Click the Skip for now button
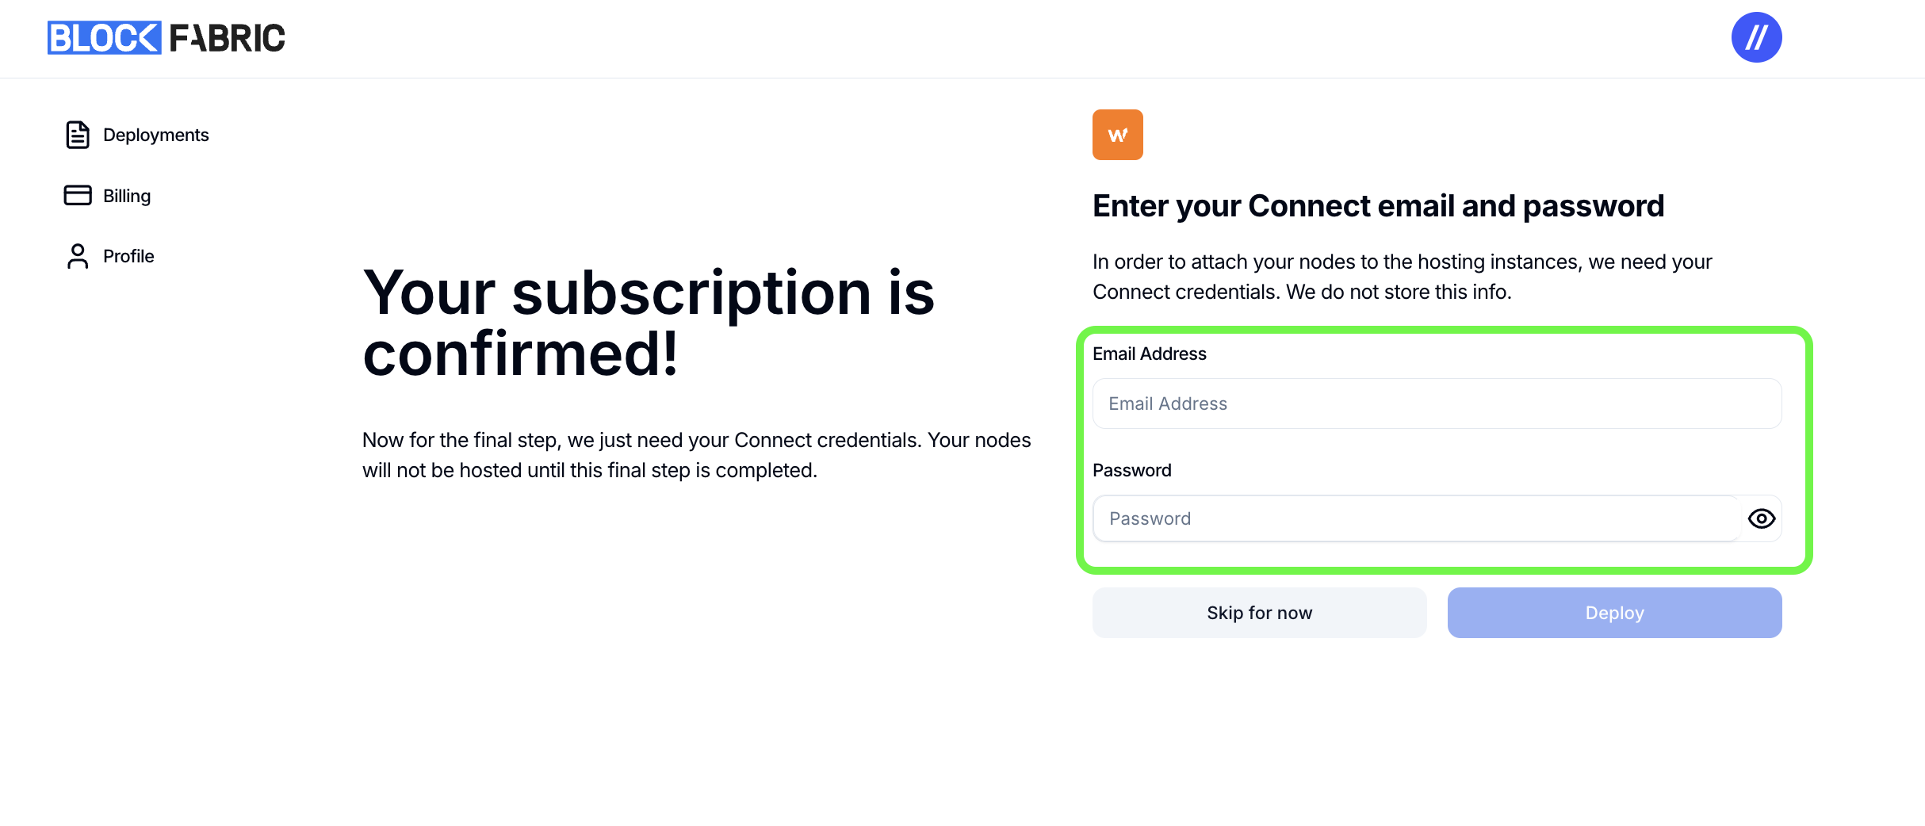 (x=1259, y=613)
